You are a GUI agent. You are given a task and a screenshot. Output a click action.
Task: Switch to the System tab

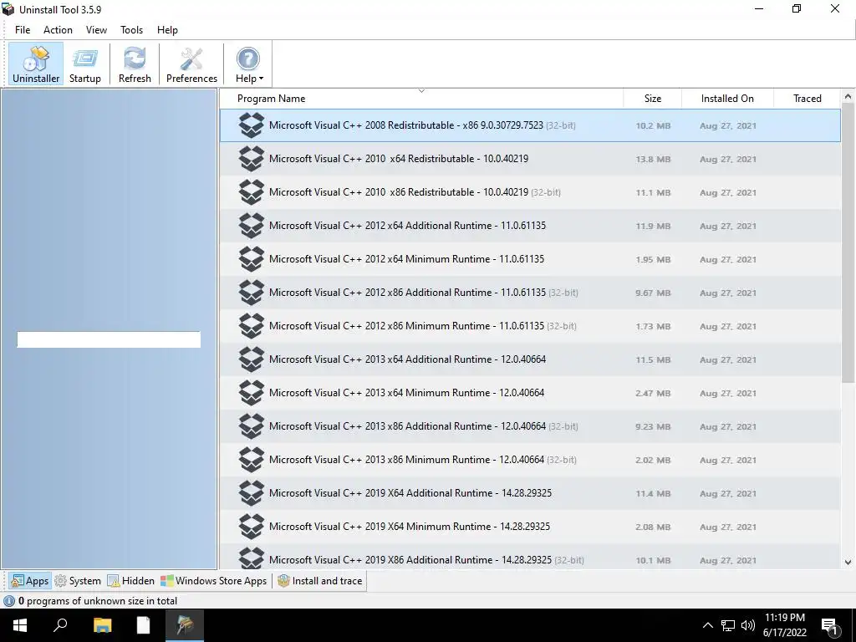(78, 581)
